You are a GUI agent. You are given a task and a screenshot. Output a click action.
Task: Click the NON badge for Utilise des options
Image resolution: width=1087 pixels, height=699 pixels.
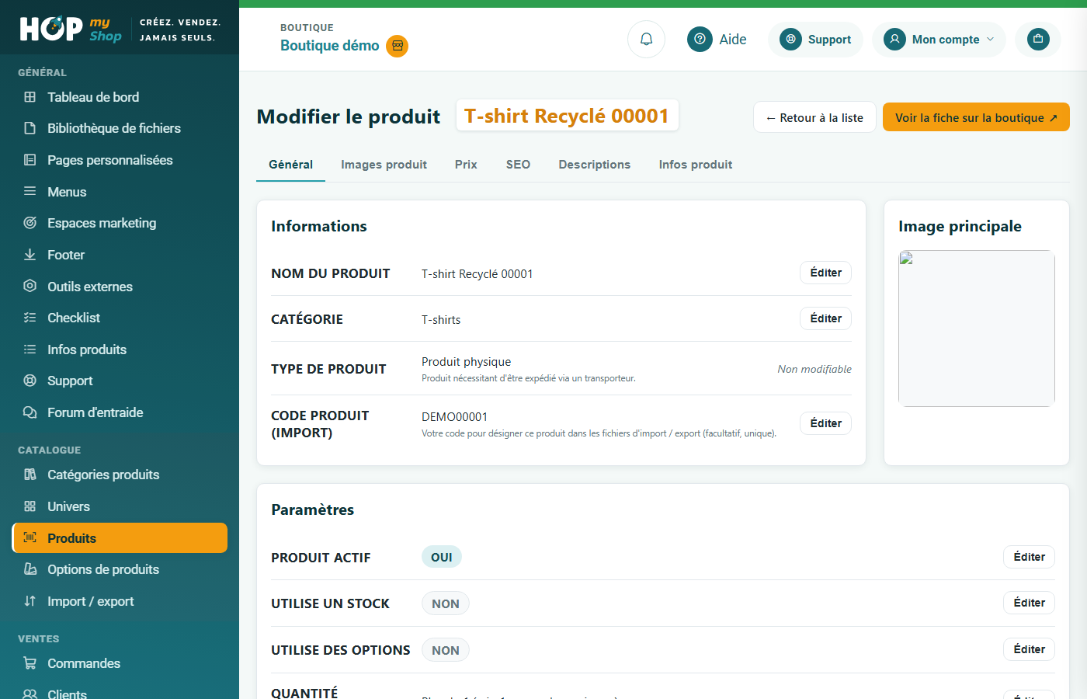(x=446, y=650)
